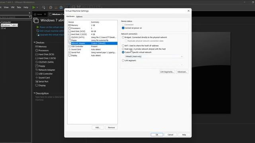Image resolution: width=255 pixels, height=143 pixels.
Task: Click Hard Disk (SCSI) icon in settings dialog
Action: pos(69,31)
